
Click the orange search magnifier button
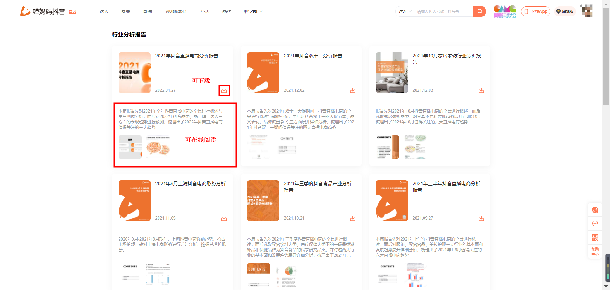tap(479, 11)
